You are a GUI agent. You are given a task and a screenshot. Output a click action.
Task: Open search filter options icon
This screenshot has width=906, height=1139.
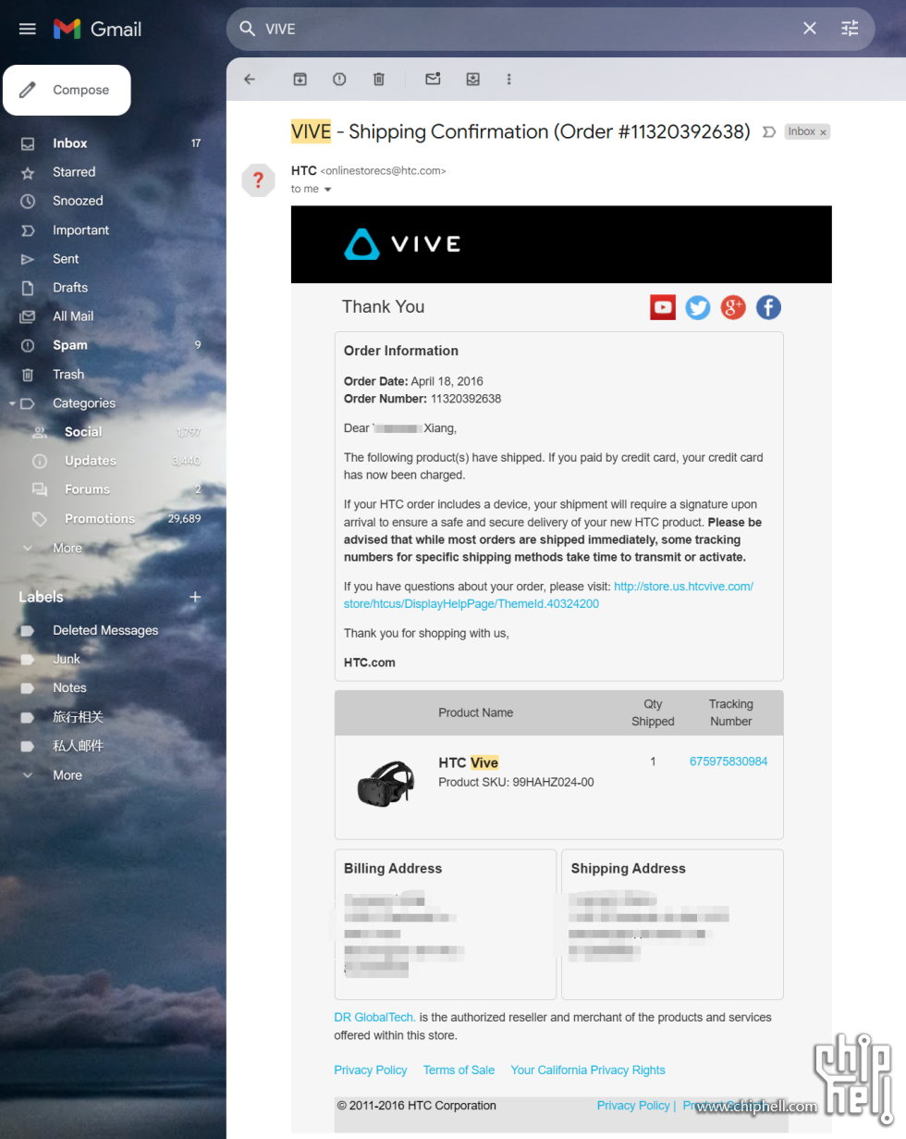click(850, 29)
